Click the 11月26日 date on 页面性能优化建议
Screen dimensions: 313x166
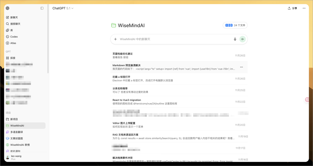coord(240,55)
